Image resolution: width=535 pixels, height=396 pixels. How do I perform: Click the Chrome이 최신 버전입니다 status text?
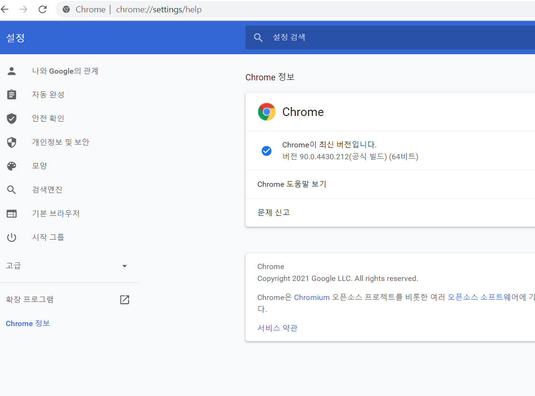pos(329,145)
